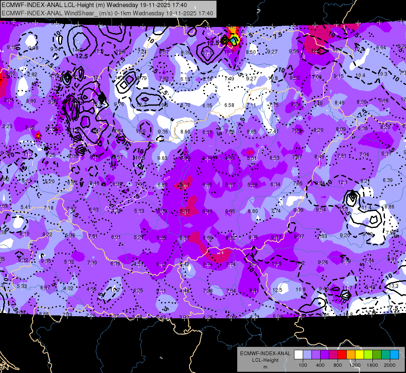Click the wind shear value '6.39'

[x=388, y=180]
